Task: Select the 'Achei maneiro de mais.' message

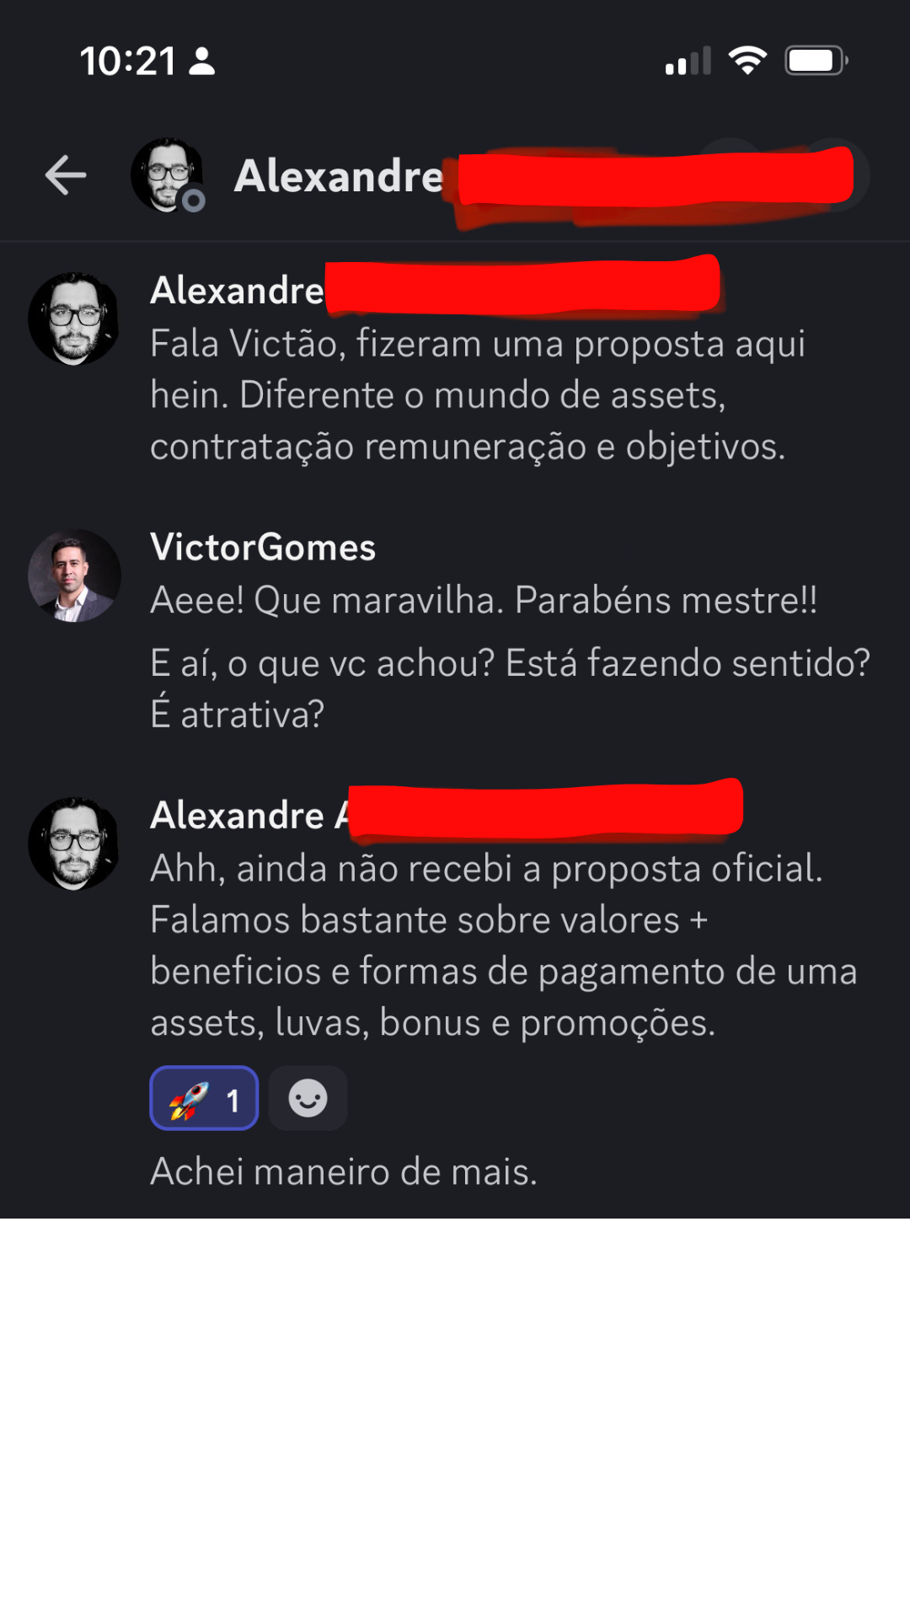Action: 344,1171
